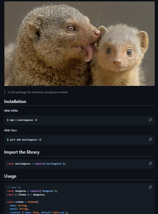
Task: Place cursor in yarn add mockingoose command
Action: 24,140
